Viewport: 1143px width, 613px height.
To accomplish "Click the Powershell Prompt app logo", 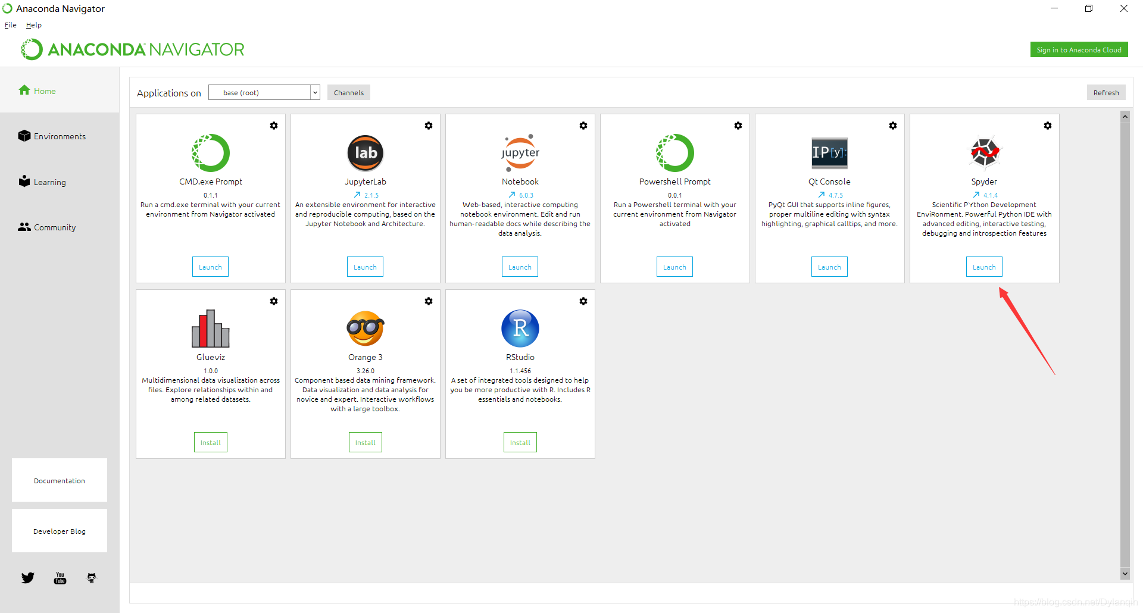I will [x=675, y=153].
